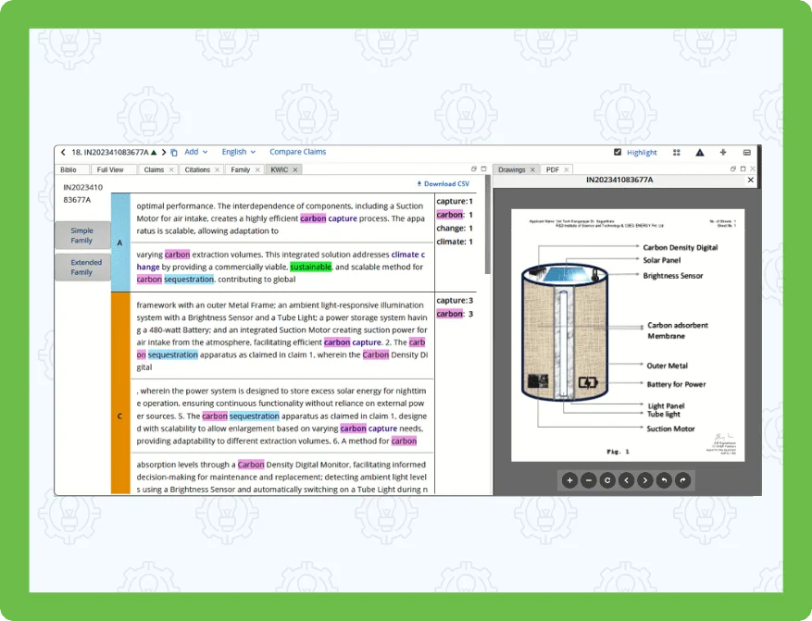Go to previous patent record arrow
Viewport: 812px width, 621px height.
coord(63,152)
